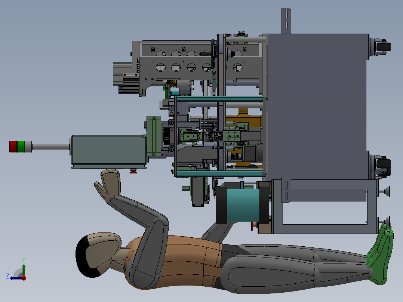Screen dimensions: 403x302
Task: Select the lower recessed panel of the gray cabinet
Action: click(317, 138)
